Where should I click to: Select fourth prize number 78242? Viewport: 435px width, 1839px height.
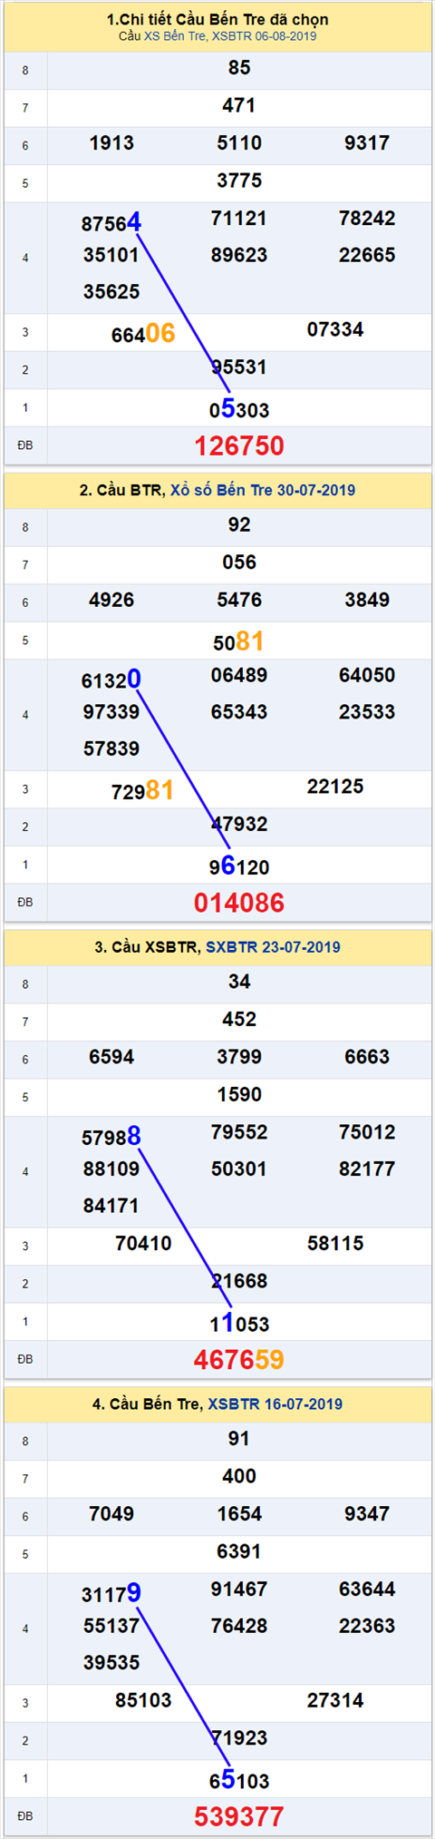coord(367,219)
